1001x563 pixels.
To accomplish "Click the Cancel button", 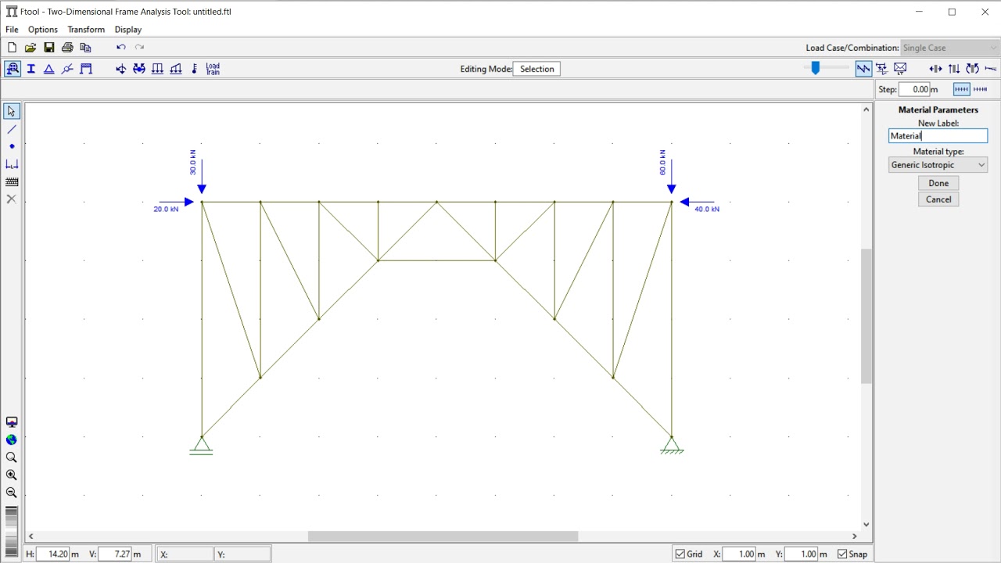I will point(938,199).
